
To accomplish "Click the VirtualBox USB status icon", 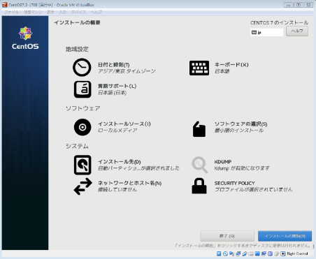I will click(245, 253).
